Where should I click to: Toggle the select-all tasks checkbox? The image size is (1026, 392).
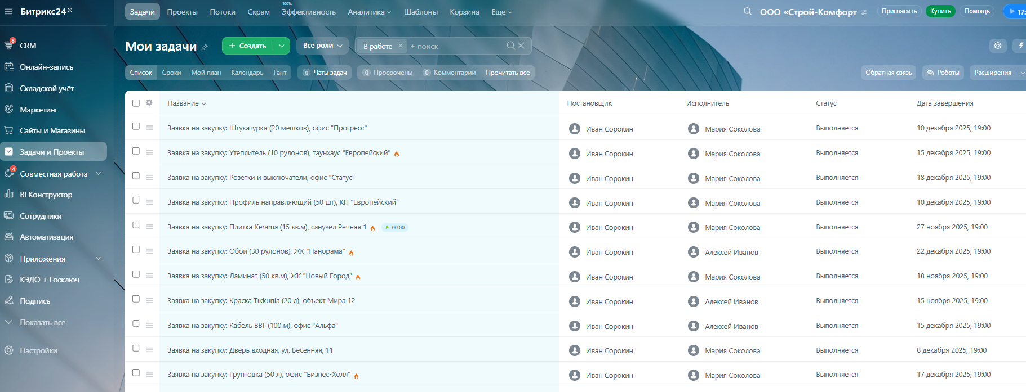(136, 103)
